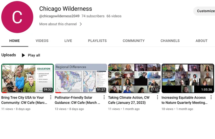
Task: Click the @chicagowilderness2049 handle
Action: point(59,16)
